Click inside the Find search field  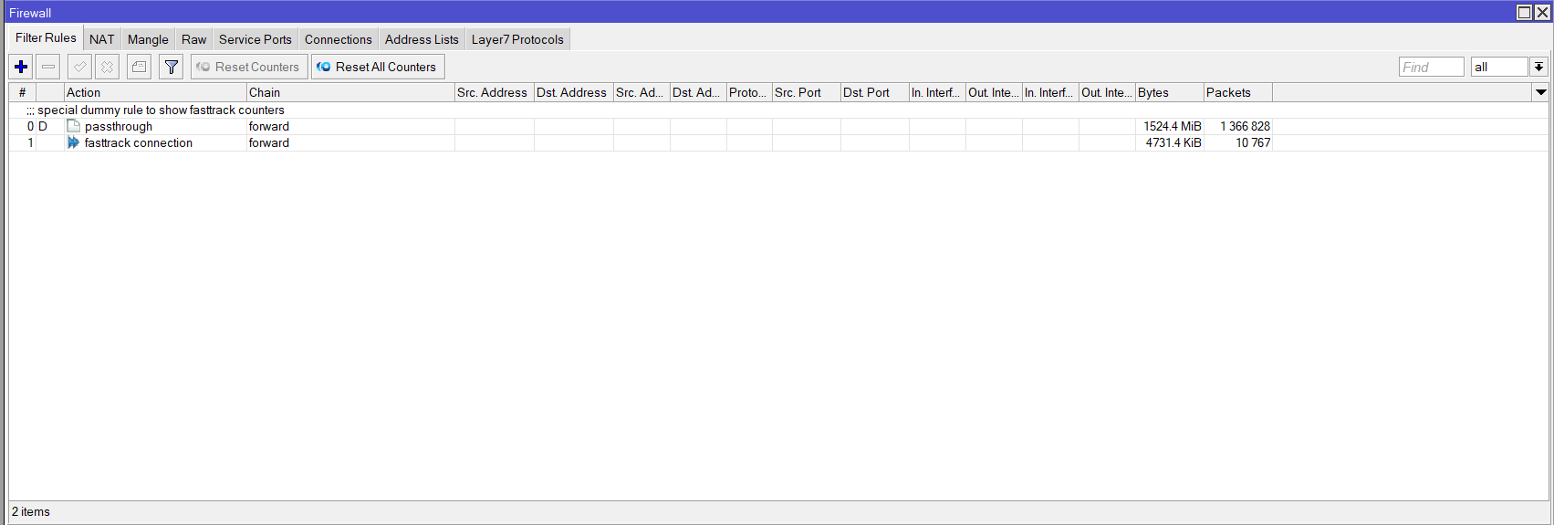click(x=1430, y=67)
